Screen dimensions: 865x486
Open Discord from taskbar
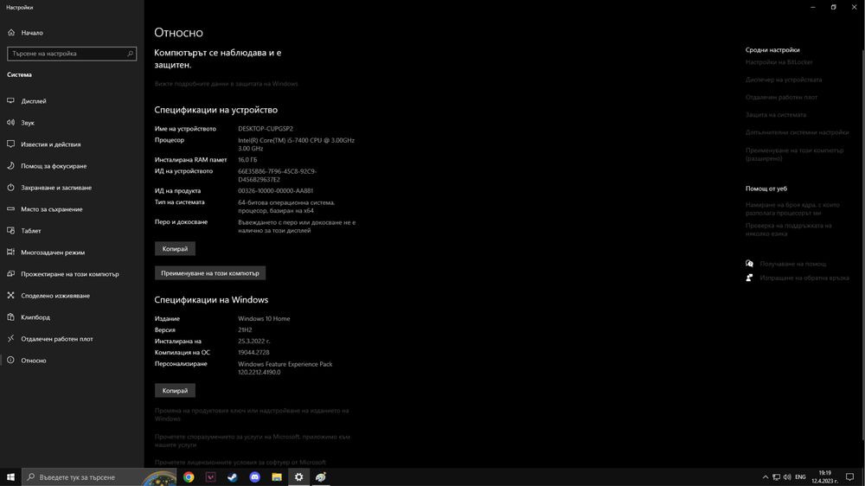(x=255, y=477)
